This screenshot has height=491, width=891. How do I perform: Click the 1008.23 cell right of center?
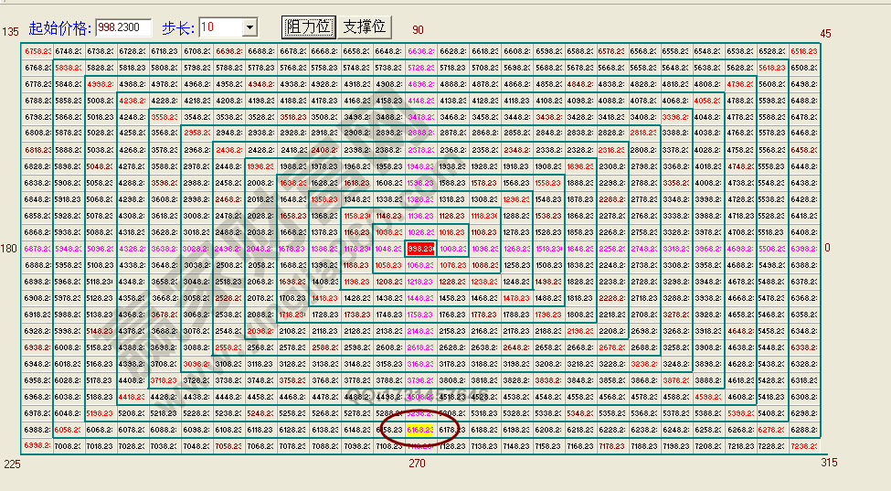452,249
